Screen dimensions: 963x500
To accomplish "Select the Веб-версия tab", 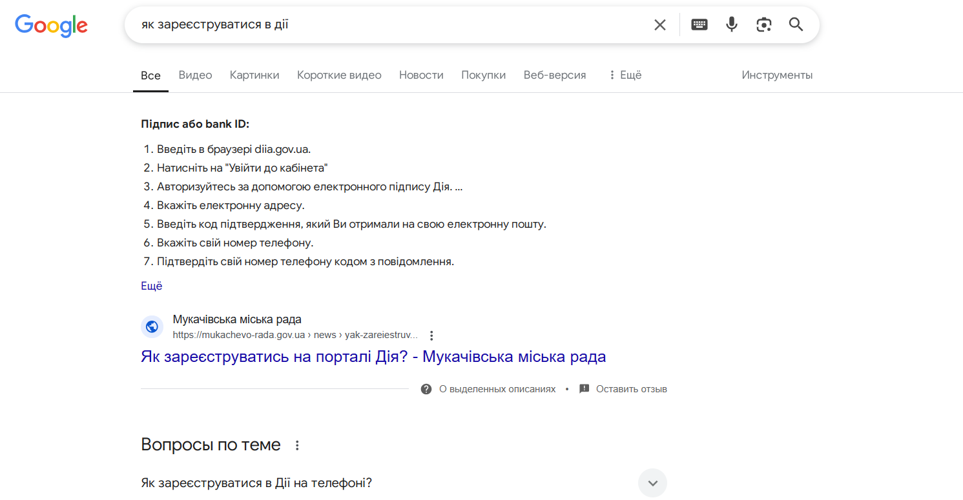I will point(555,75).
